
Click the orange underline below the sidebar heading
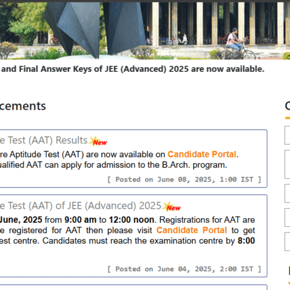click(288, 118)
